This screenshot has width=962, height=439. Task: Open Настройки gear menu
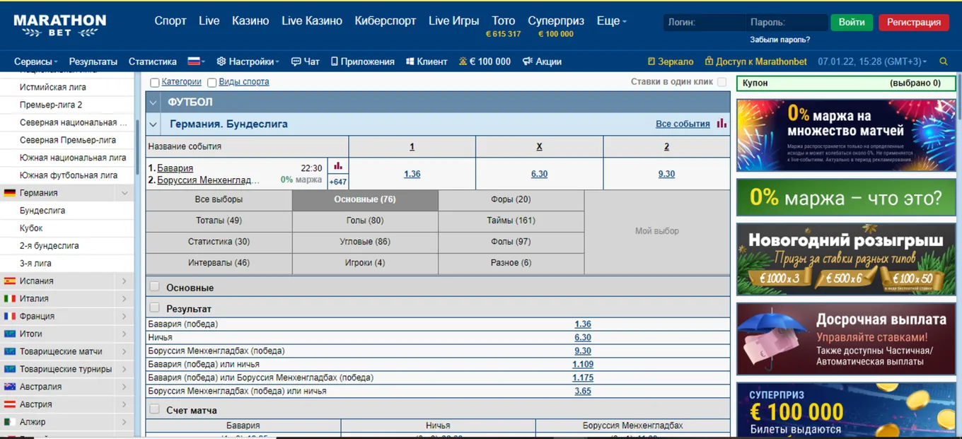pyautogui.click(x=248, y=62)
